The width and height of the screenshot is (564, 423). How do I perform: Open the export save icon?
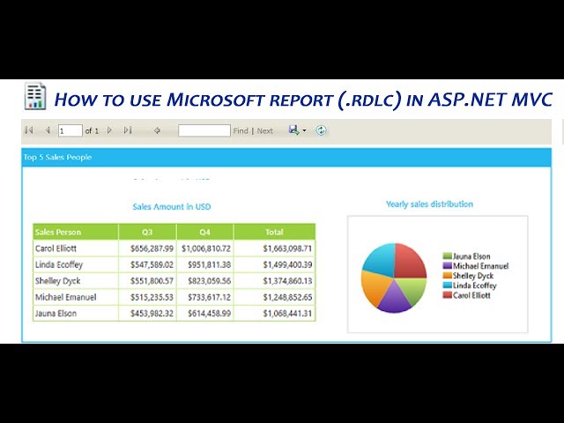[293, 130]
